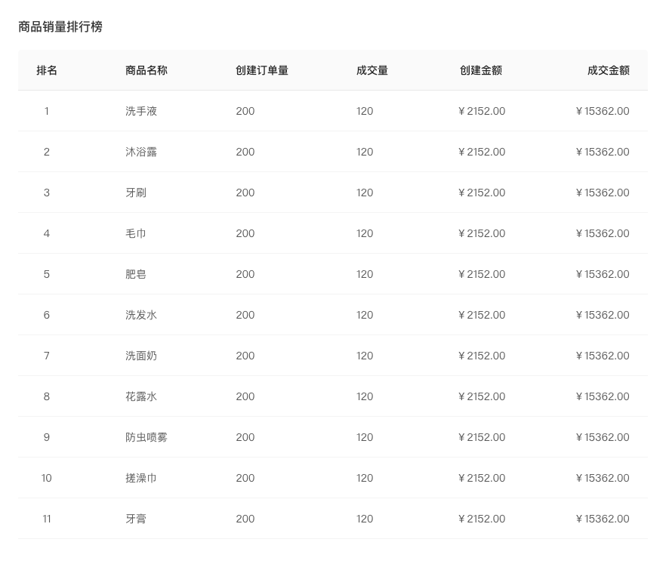
Task: Click 200 order count in 洗手液 row
Action: click(x=245, y=111)
